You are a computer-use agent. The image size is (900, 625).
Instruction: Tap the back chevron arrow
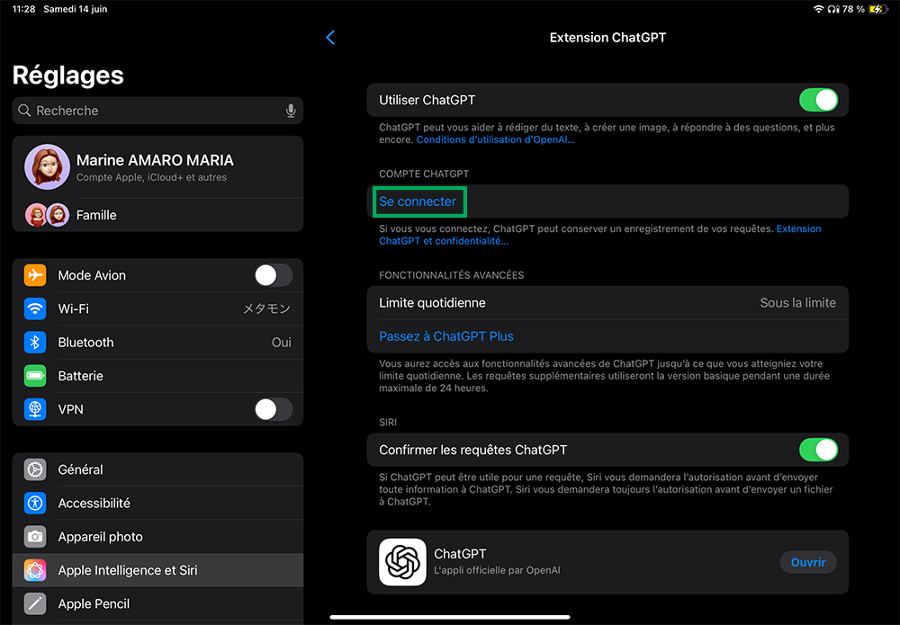pos(330,38)
